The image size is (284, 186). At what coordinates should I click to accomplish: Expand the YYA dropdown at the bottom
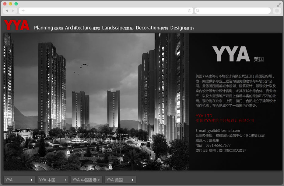pos(19,180)
